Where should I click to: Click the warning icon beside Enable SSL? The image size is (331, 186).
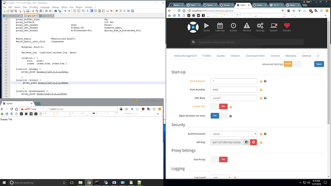click(231, 107)
